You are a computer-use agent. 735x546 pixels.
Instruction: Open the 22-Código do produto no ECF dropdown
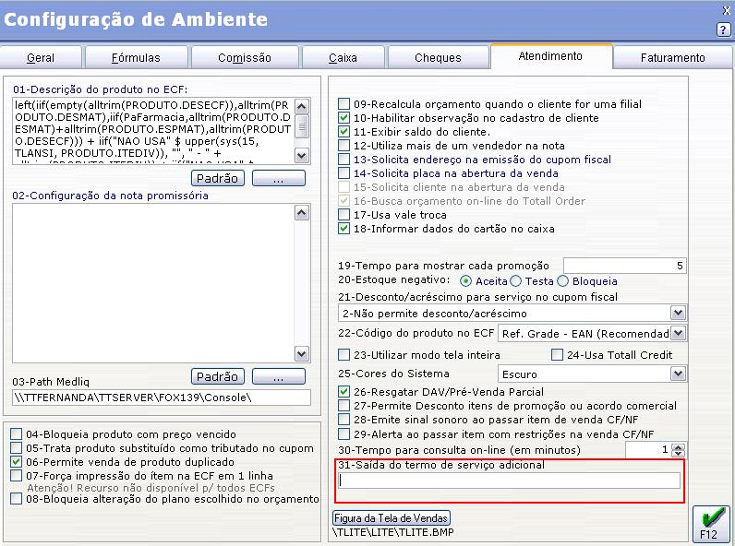coord(678,333)
